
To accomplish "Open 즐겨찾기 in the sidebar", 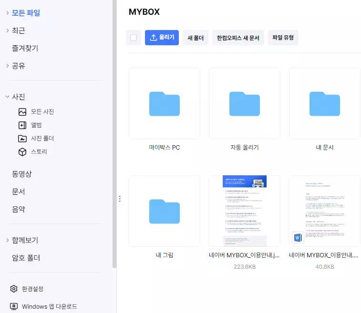I will pyautogui.click(x=25, y=48).
